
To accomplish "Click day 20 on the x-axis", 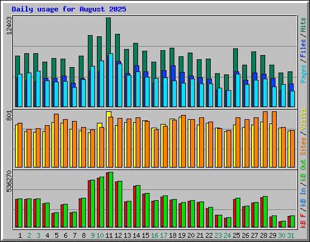I will click(191, 235).
